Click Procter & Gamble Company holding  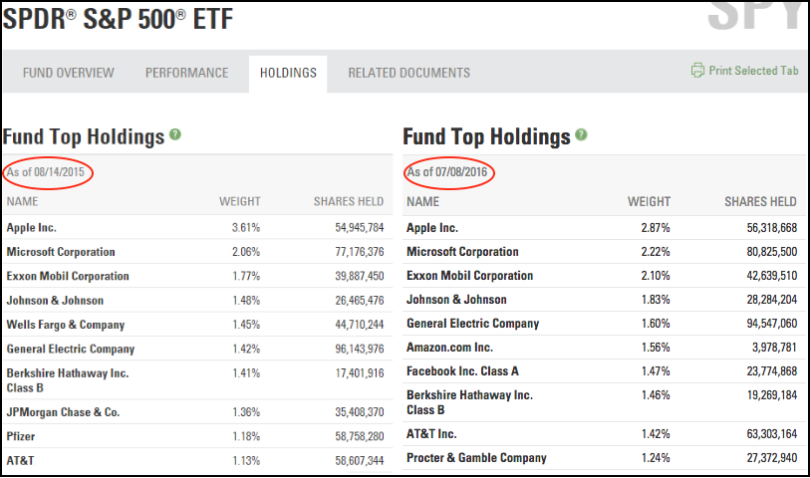coord(476,458)
